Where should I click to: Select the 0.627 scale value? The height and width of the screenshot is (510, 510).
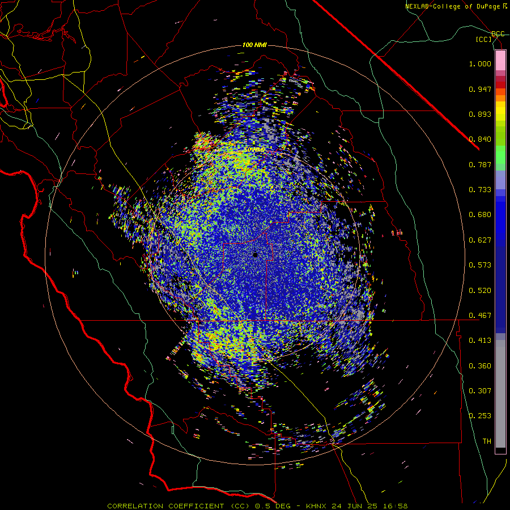[x=480, y=240]
